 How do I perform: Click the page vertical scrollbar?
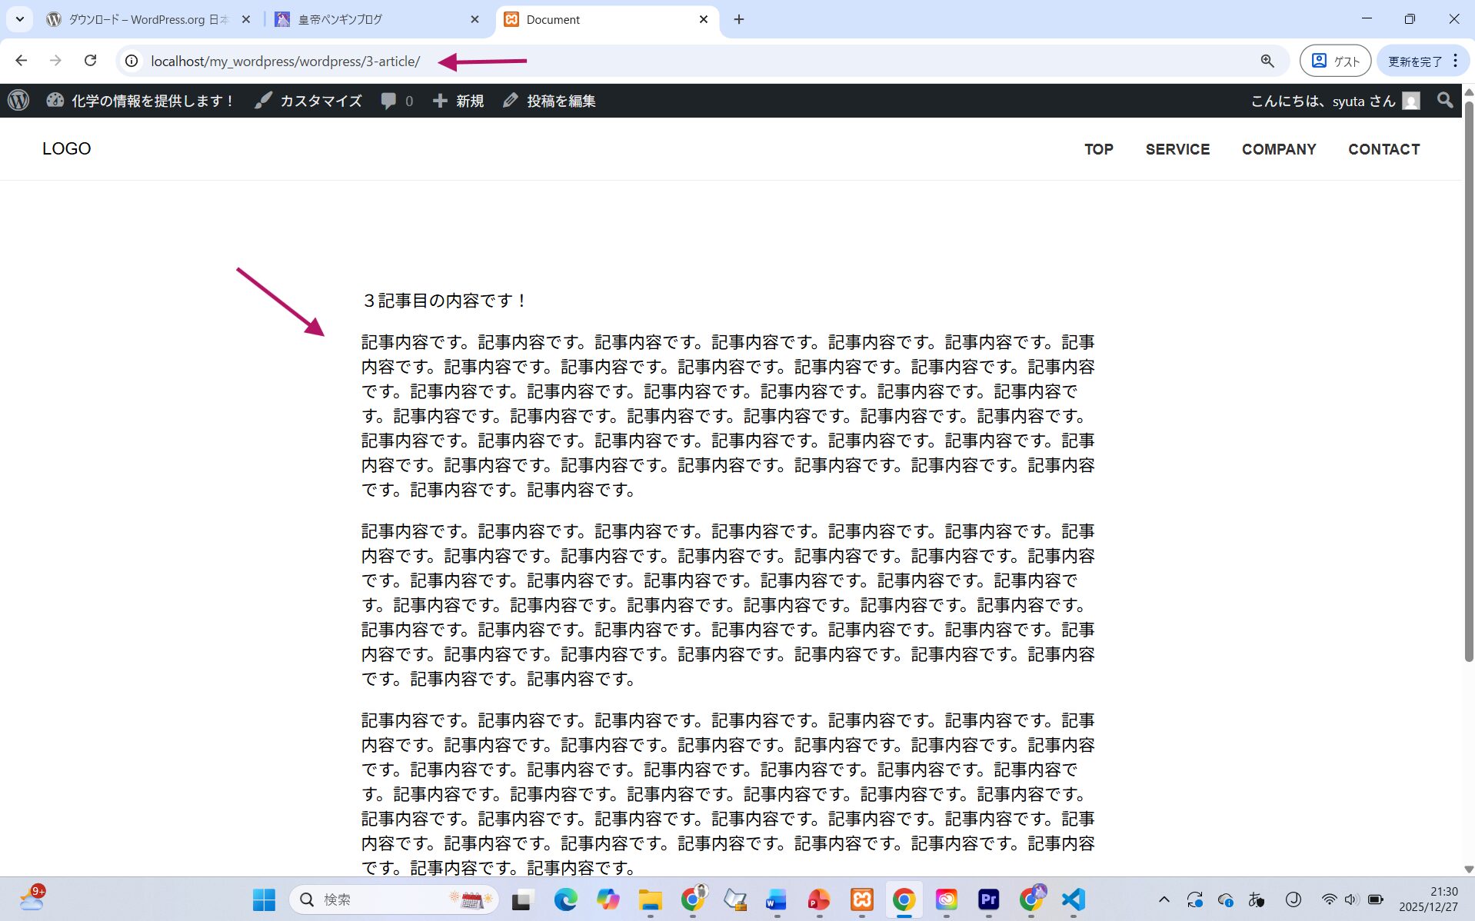point(1468,384)
